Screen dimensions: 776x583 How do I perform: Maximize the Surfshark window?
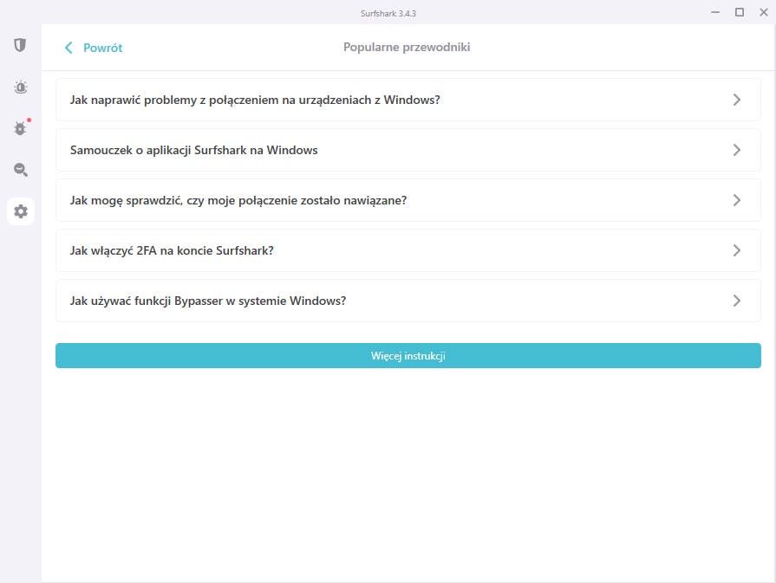point(740,12)
